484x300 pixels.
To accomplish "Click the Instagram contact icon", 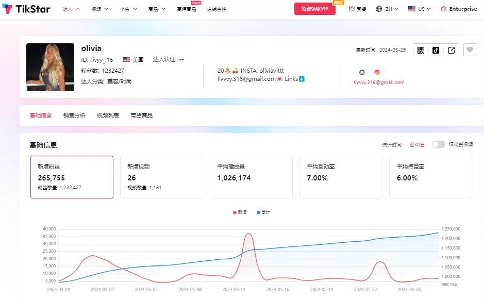I will (x=377, y=72).
